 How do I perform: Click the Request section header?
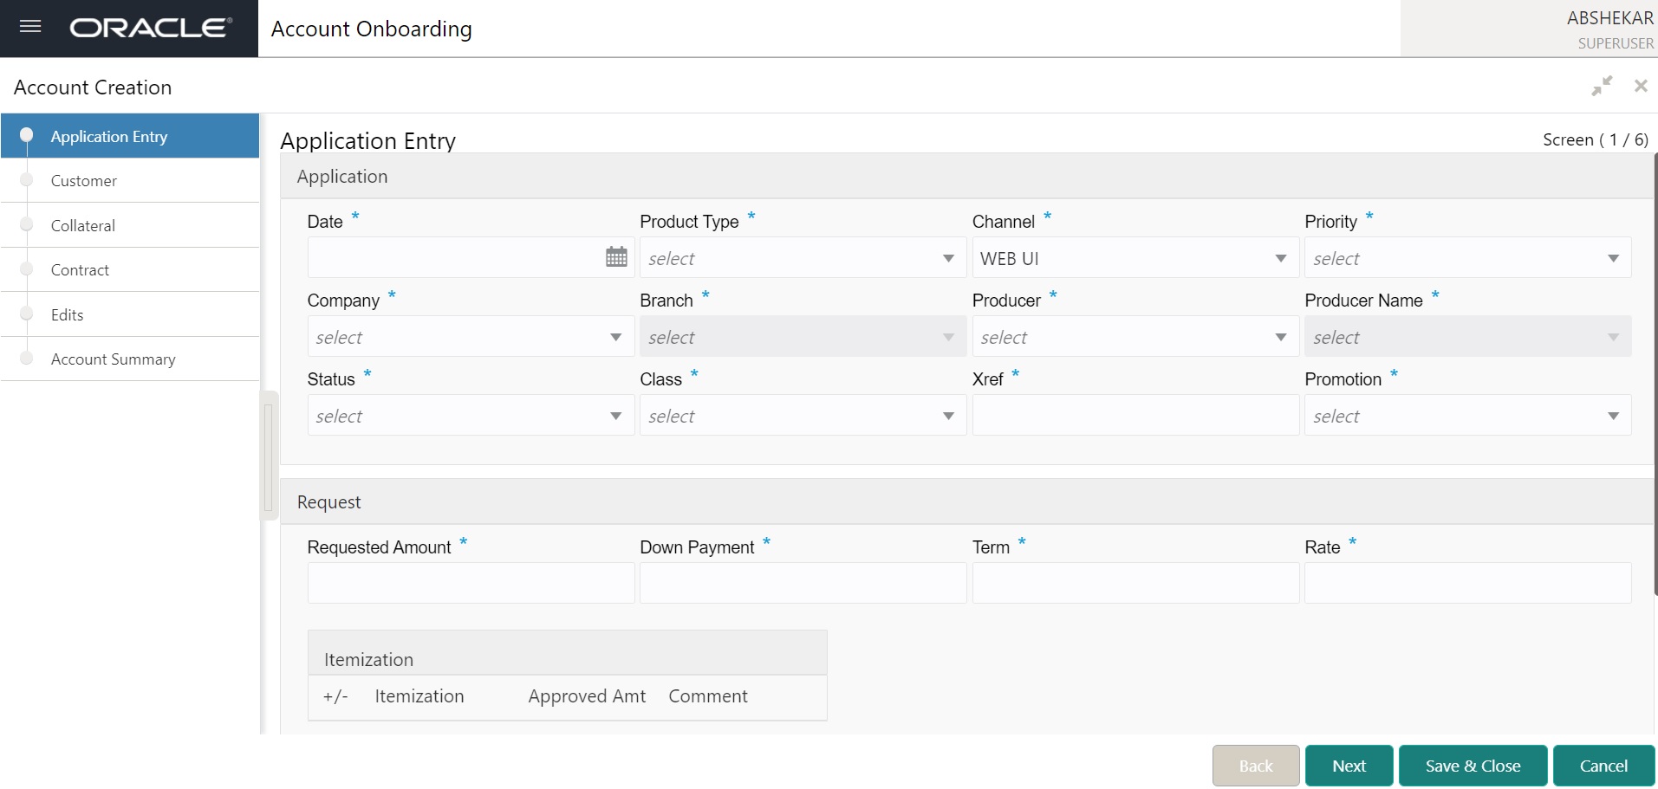click(x=966, y=501)
